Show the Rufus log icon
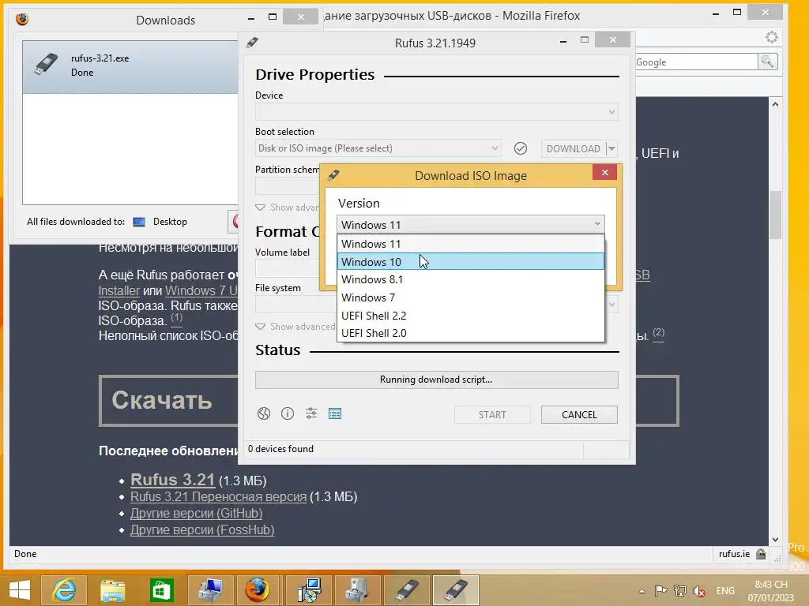This screenshot has height=606, width=809. tap(335, 413)
